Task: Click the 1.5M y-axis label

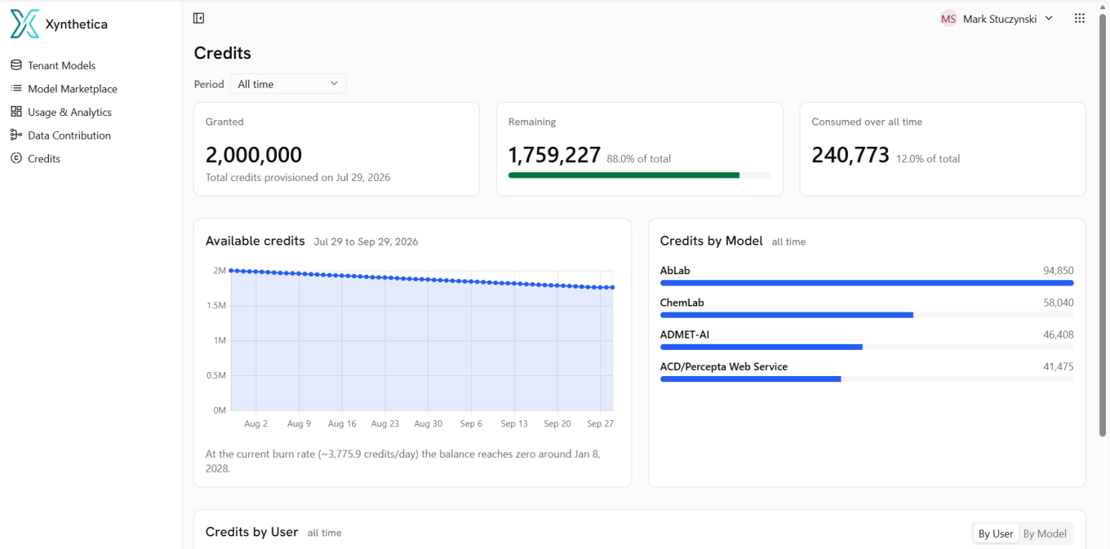Action: (216, 305)
